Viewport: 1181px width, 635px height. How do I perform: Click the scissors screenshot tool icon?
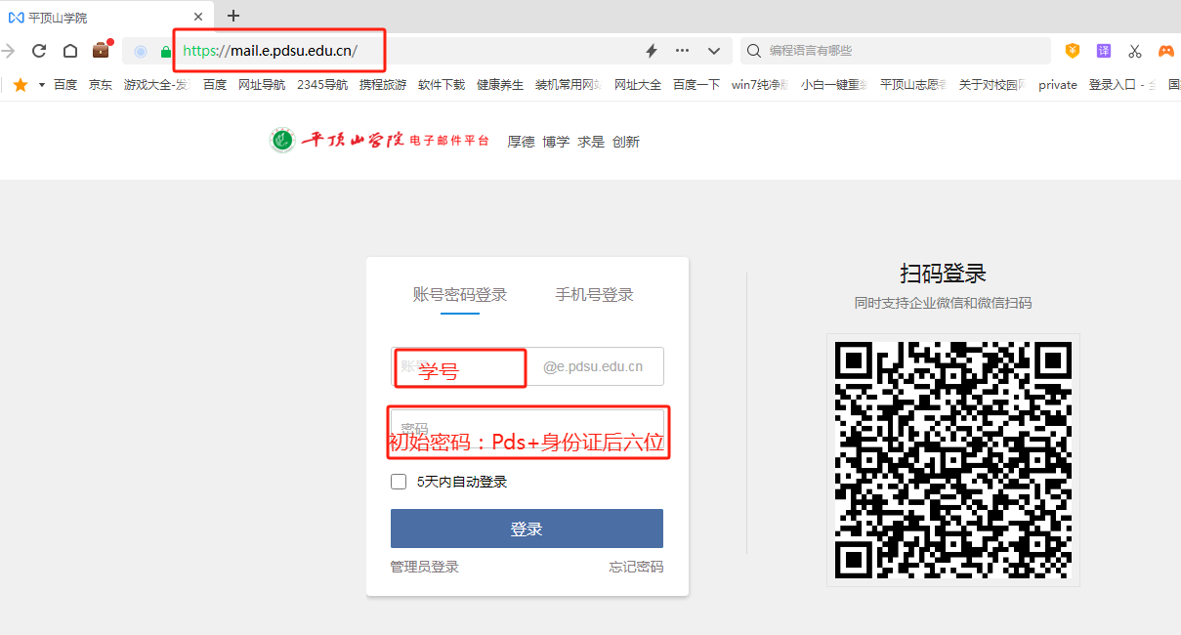[1135, 51]
